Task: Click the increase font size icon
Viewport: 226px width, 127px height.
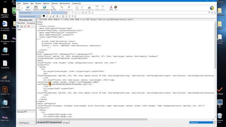Action: click(x=53, y=16)
